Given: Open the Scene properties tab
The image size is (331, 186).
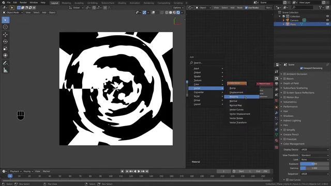Looking at the screenshot, I should click(277, 95).
